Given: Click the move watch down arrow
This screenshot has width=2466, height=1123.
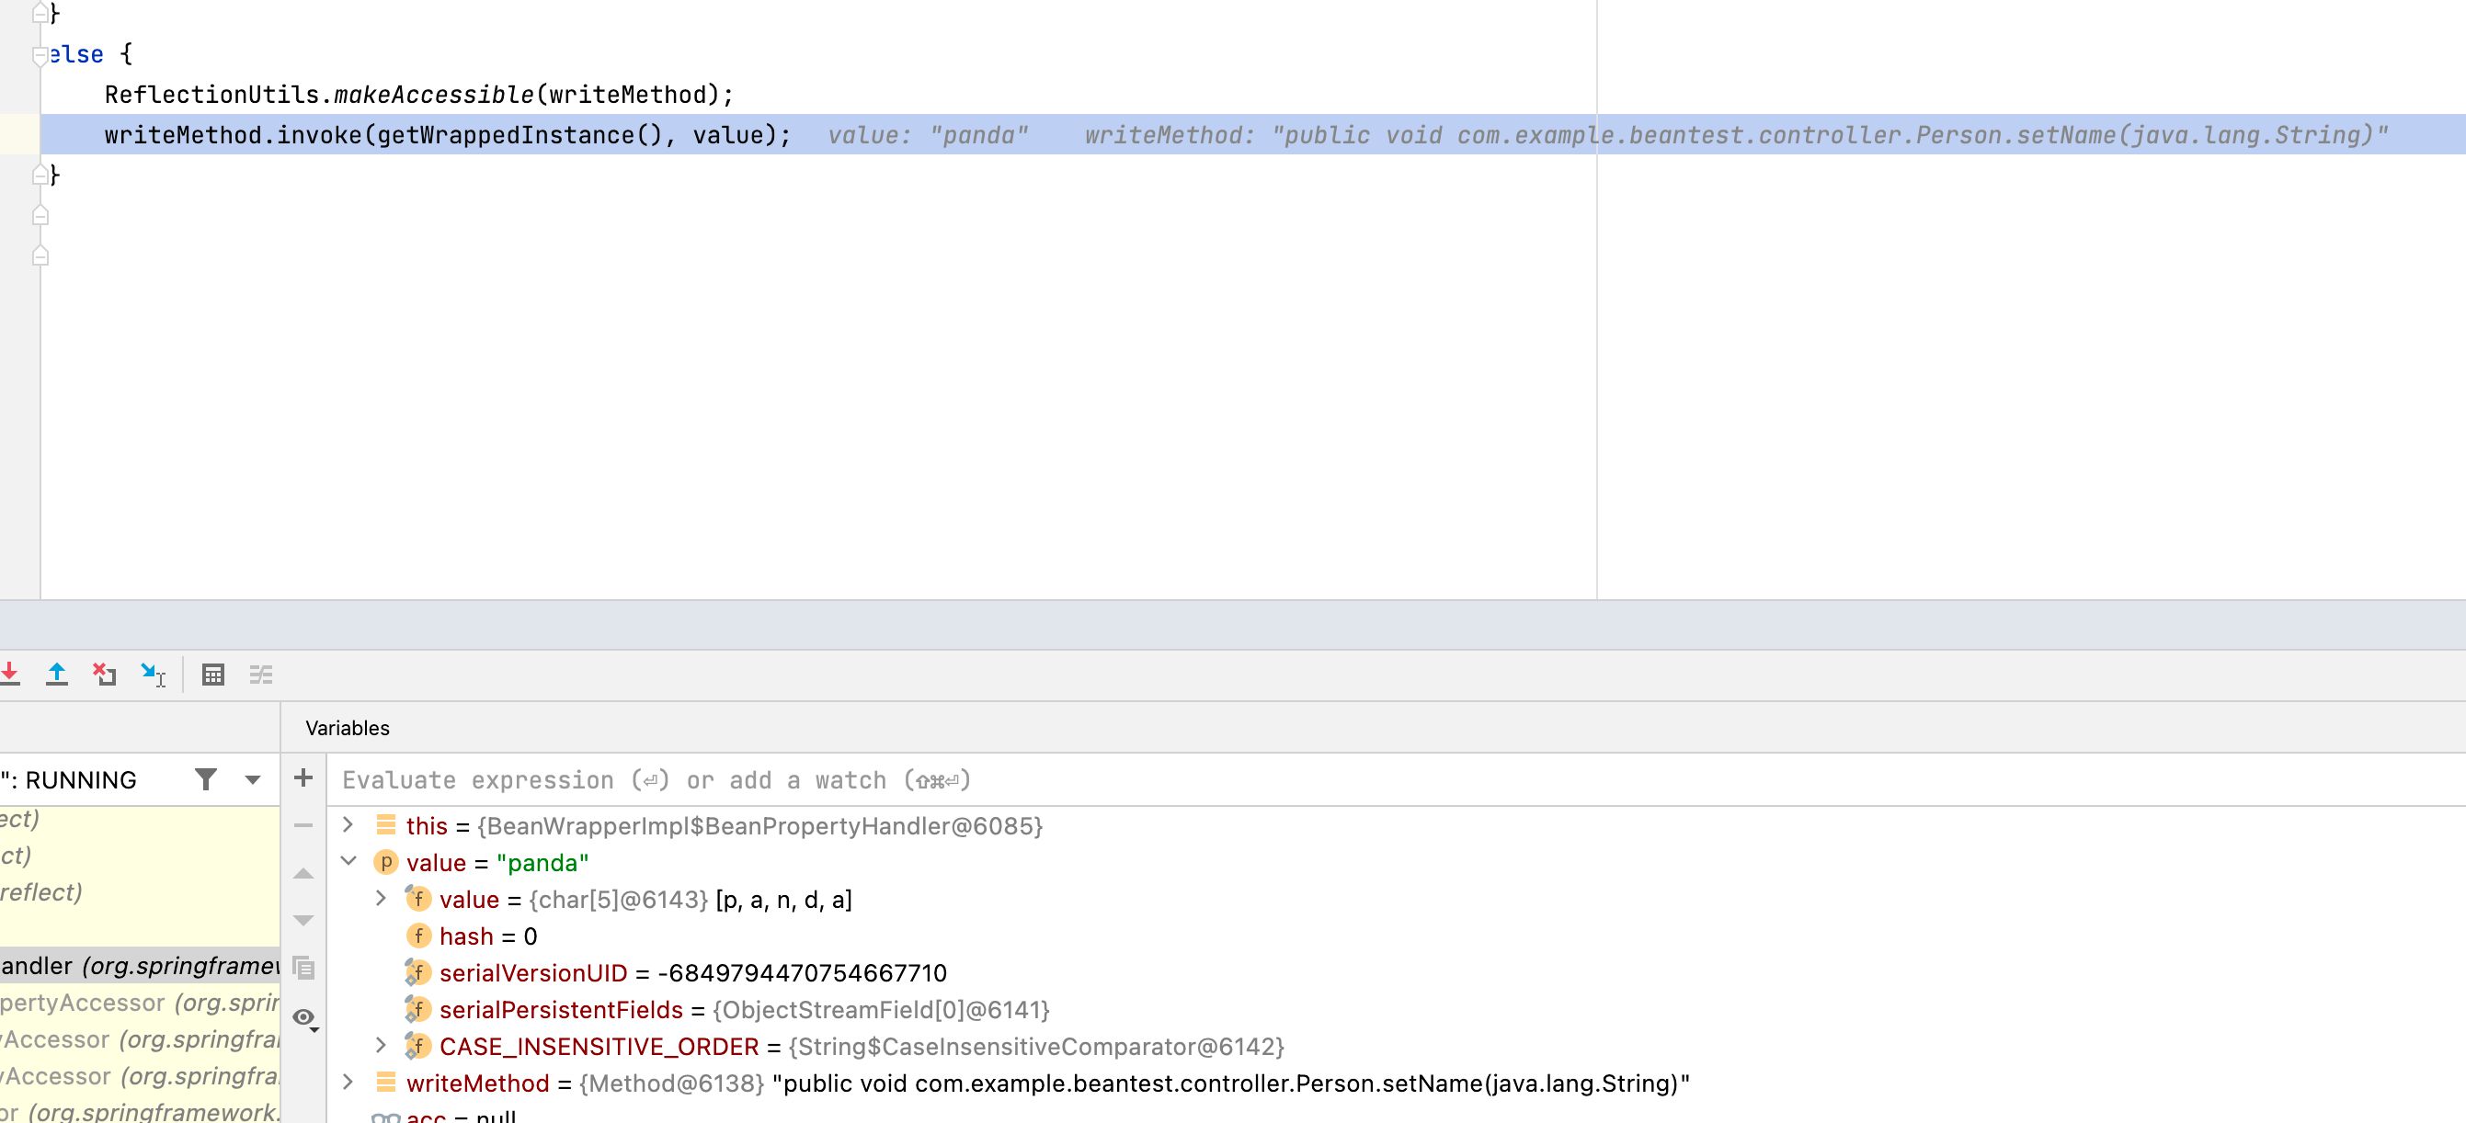Looking at the screenshot, I should pyautogui.click(x=303, y=920).
